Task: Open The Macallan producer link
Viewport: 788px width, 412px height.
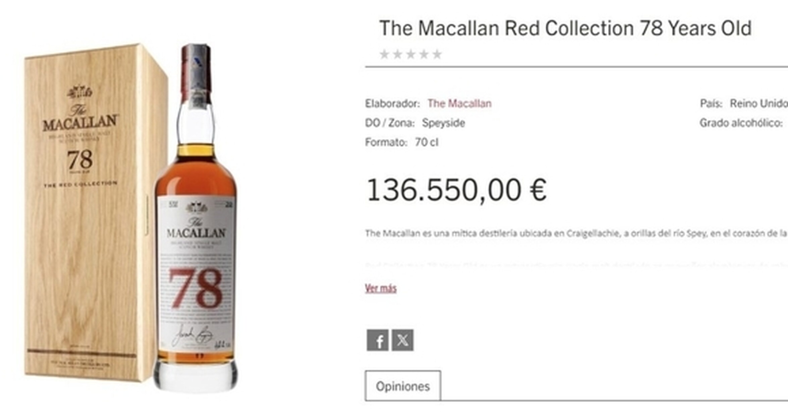Action: [459, 104]
